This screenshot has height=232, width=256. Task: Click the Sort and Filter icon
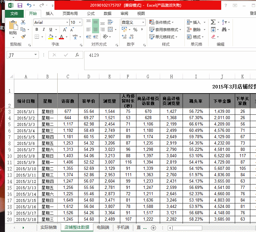pos(224,22)
